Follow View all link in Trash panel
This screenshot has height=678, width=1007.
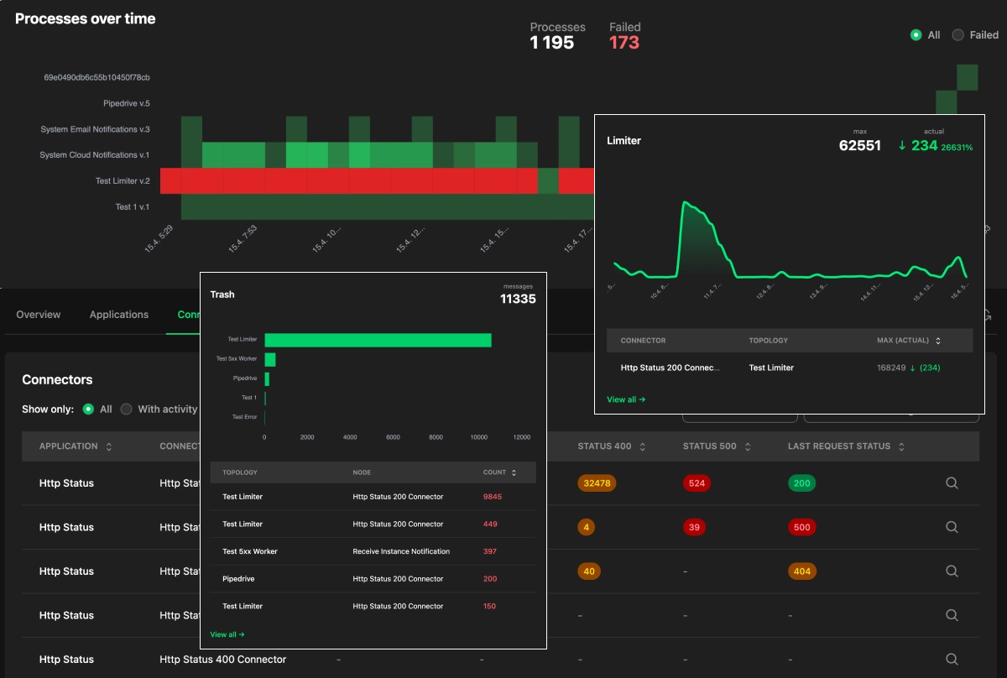point(227,634)
